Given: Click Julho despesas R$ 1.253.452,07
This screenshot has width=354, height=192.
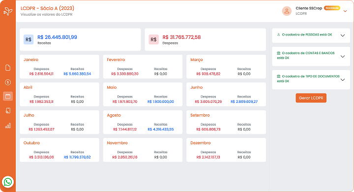Looking at the screenshot, I should coord(41,129).
